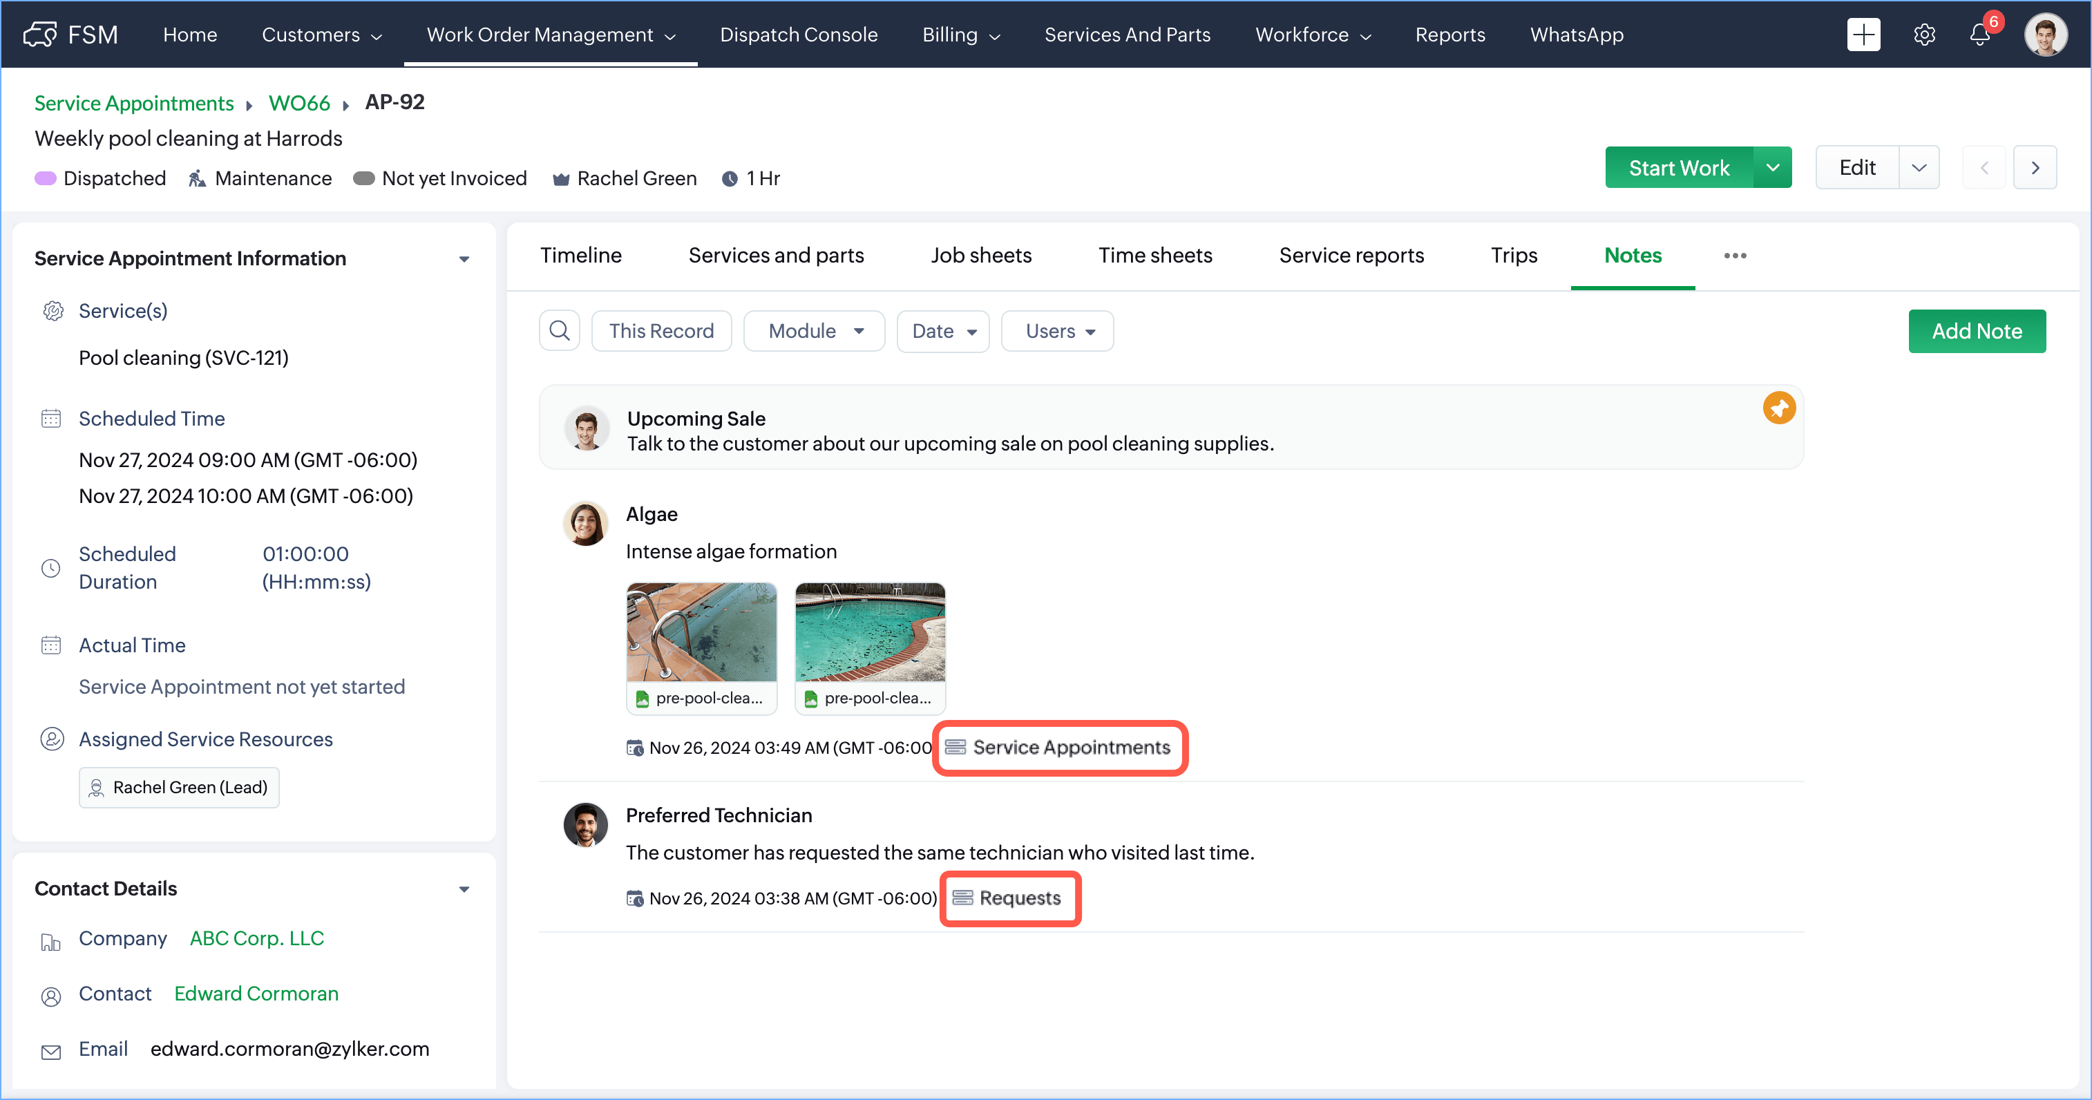The height and width of the screenshot is (1100, 2092).
Task: Open the Module filter dropdown
Action: coord(815,331)
